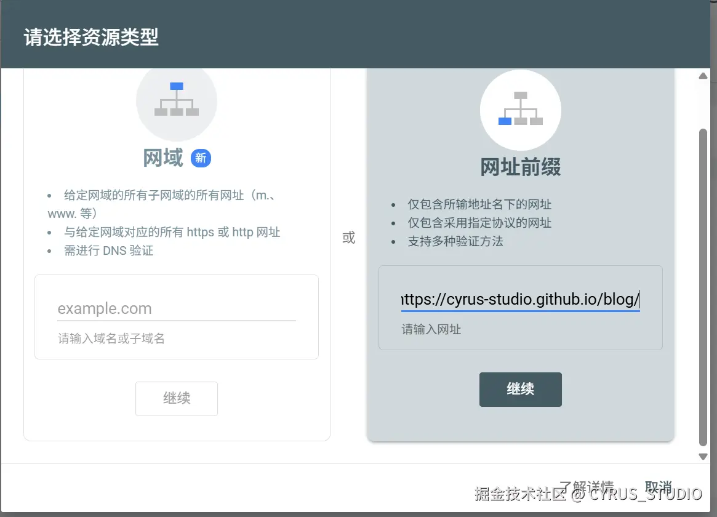
Task: Click the URL prefix hierarchy icon
Action: tap(521, 110)
